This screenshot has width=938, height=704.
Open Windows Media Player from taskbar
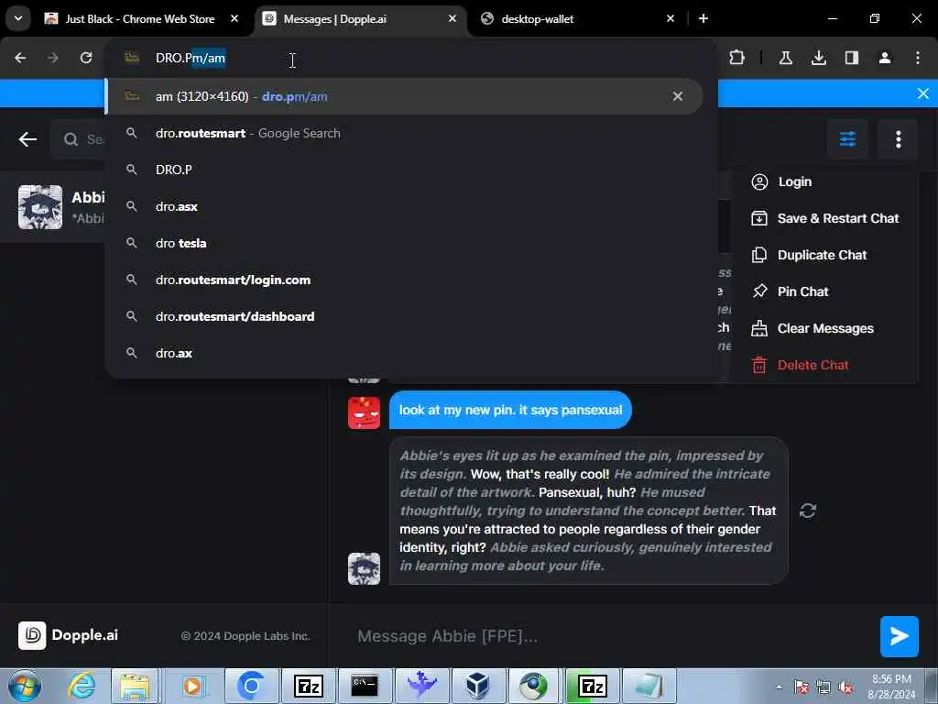[x=192, y=686]
